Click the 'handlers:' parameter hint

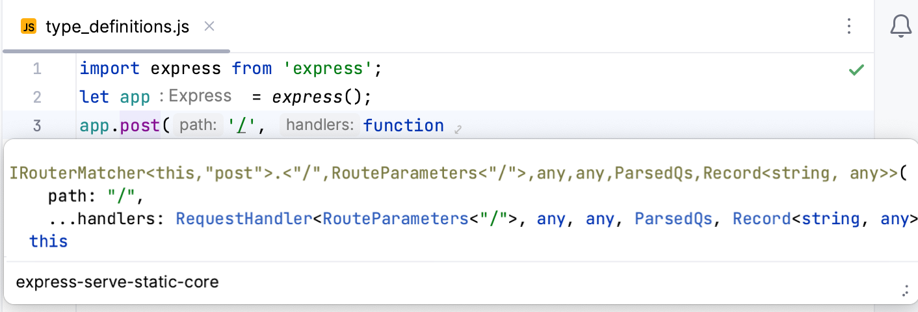[321, 125]
